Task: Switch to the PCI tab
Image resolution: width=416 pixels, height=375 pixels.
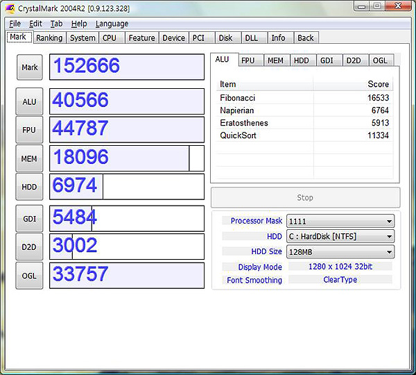Action: (202, 38)
